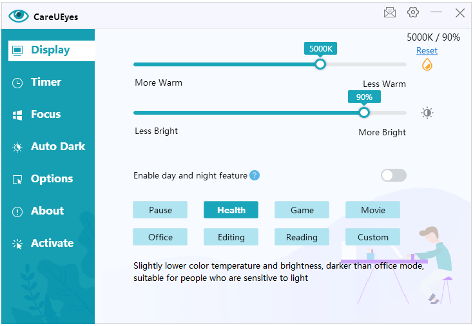Click the color temperature slider handle

click(x=320, y=64)
